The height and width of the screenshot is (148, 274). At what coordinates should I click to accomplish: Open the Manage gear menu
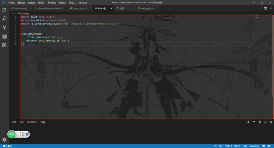(4, 140)
